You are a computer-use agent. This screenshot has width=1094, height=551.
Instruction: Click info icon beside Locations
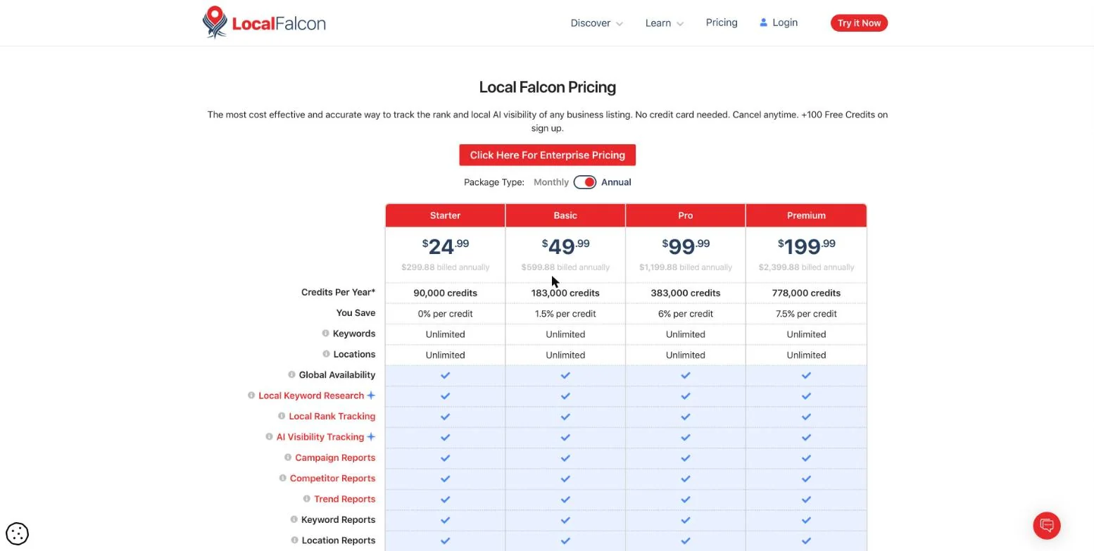click(x=326, y=354)
